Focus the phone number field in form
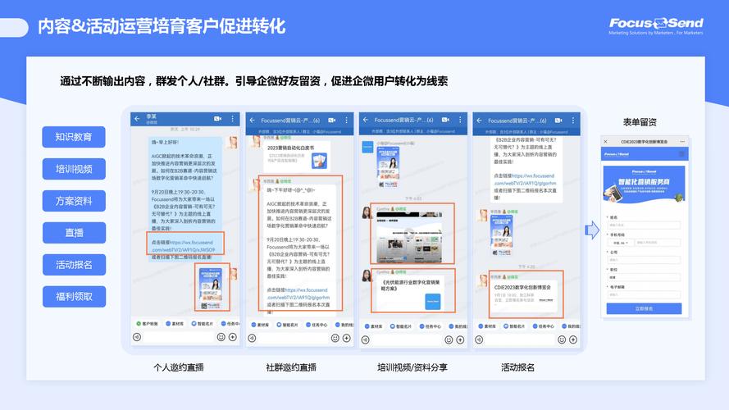This screenshot has height=410, width=729. [657, 243]
